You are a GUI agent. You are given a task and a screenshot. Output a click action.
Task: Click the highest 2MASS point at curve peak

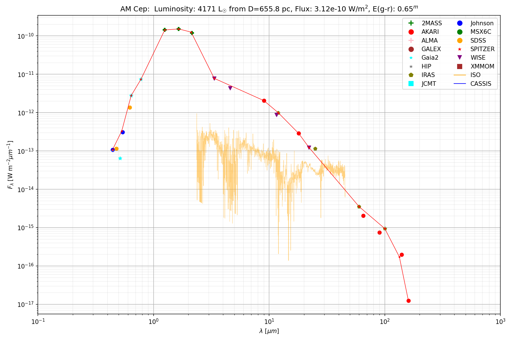pos(179,29)
